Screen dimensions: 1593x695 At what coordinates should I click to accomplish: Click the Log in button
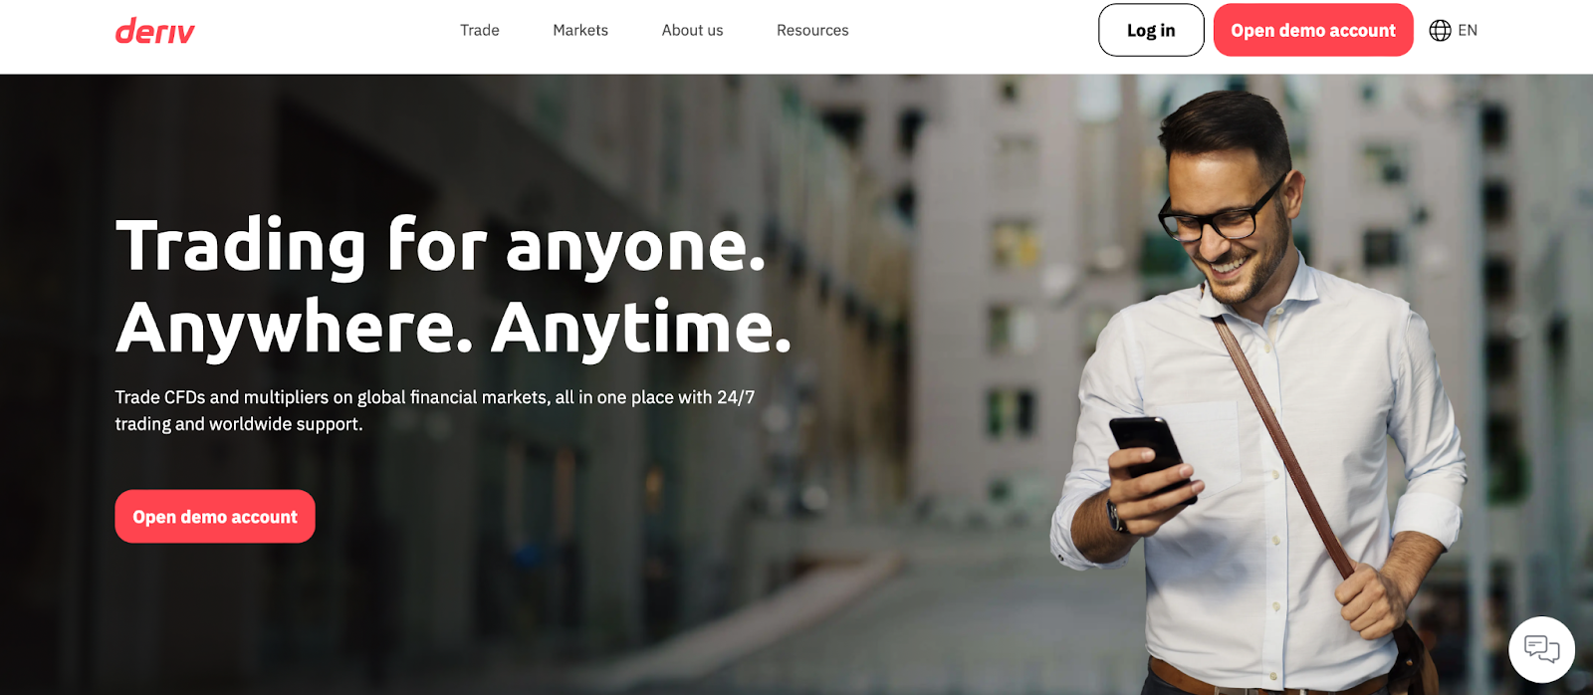1151,30
